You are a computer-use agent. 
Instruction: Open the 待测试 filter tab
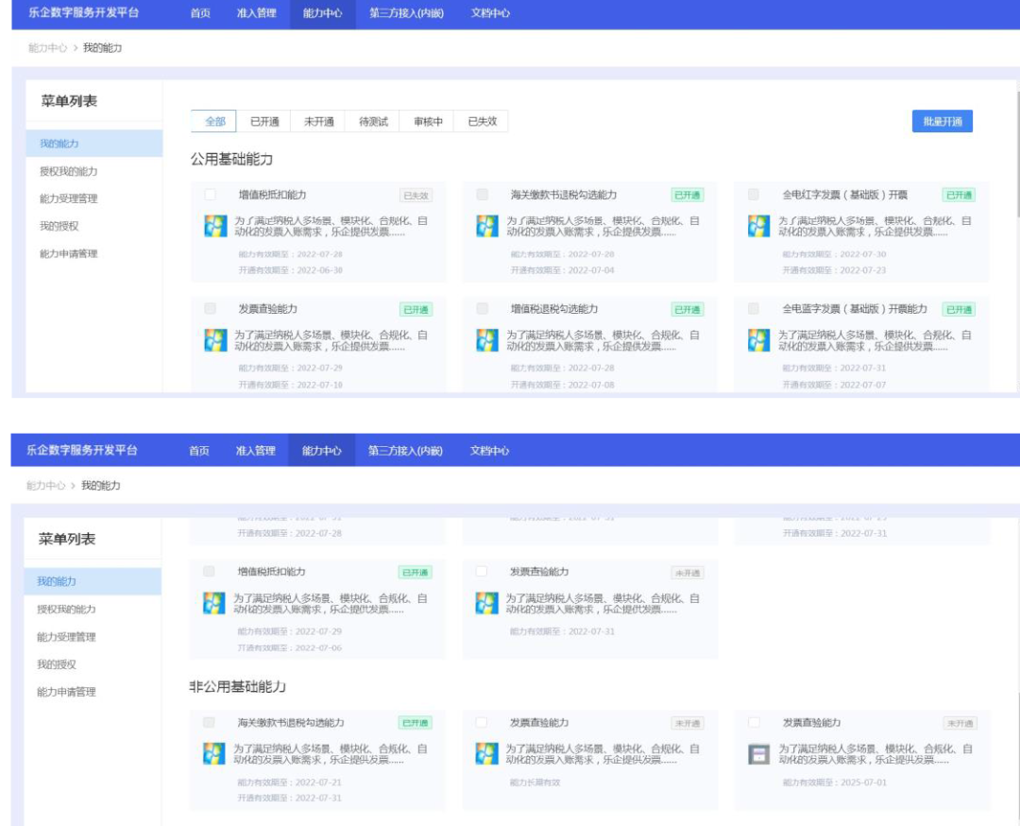(373, 122)
